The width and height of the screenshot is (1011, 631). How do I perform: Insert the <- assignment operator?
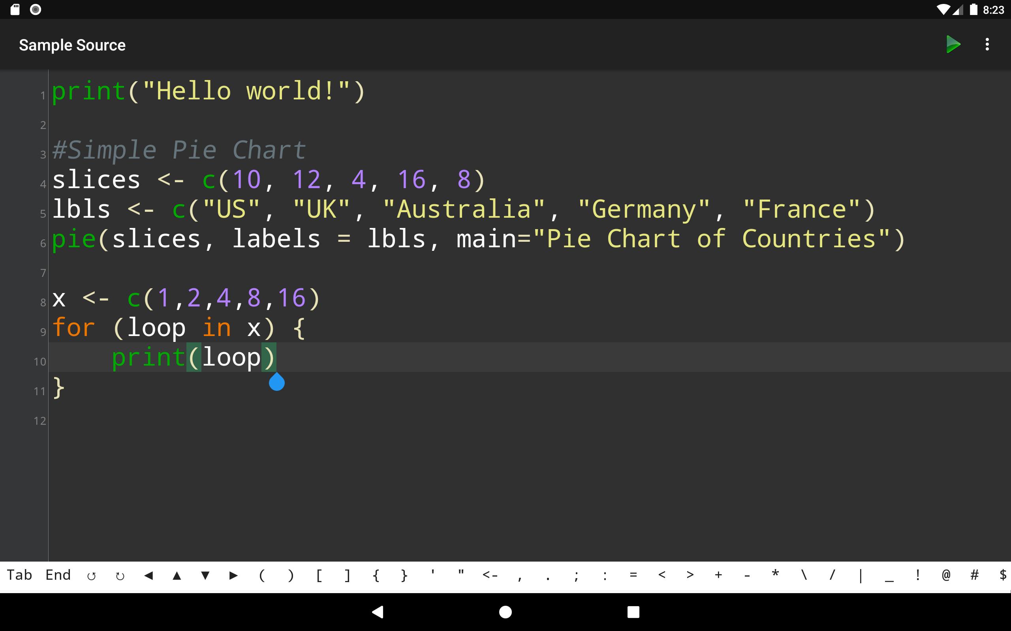coord(490,575)
